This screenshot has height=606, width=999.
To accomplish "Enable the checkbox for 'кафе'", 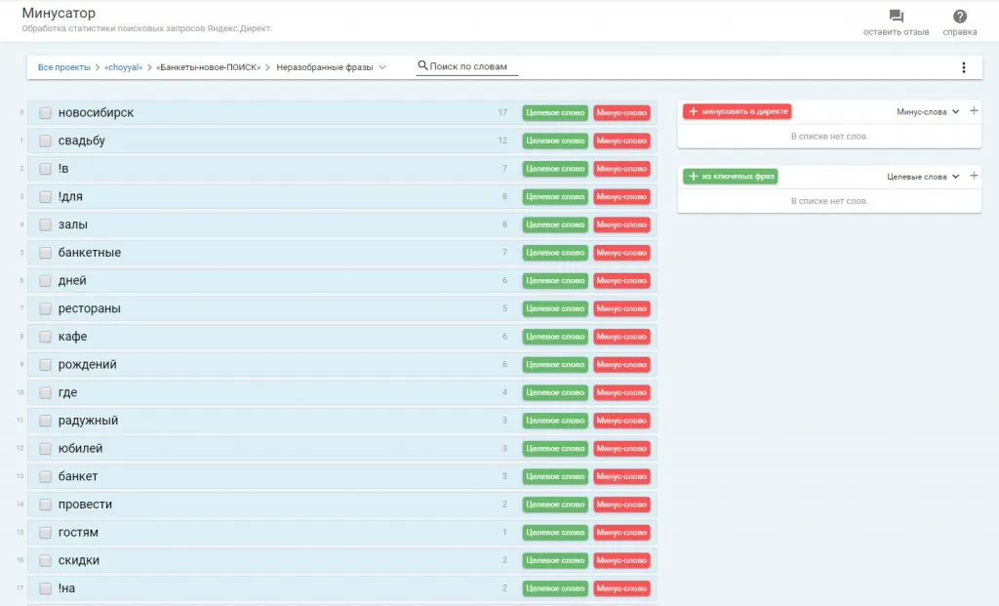I will pyautogui.click(x=45, y=337).
